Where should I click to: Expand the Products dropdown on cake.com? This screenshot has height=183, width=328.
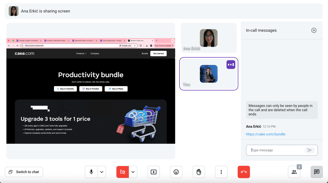point(81,54)
